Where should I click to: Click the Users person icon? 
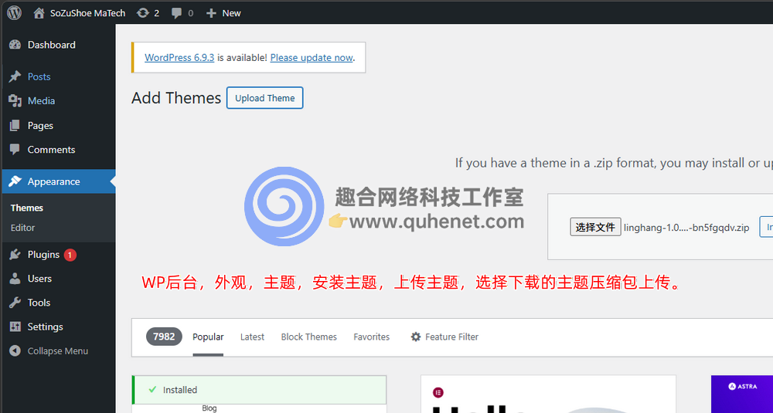point(15,279)
